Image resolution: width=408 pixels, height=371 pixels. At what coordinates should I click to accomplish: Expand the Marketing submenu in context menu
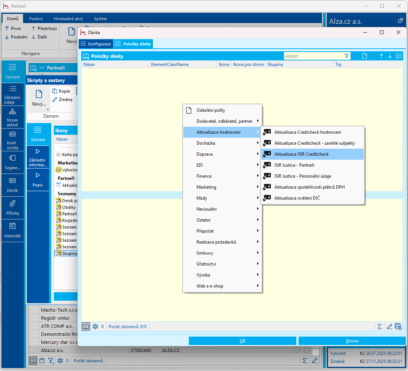point(222,187)
